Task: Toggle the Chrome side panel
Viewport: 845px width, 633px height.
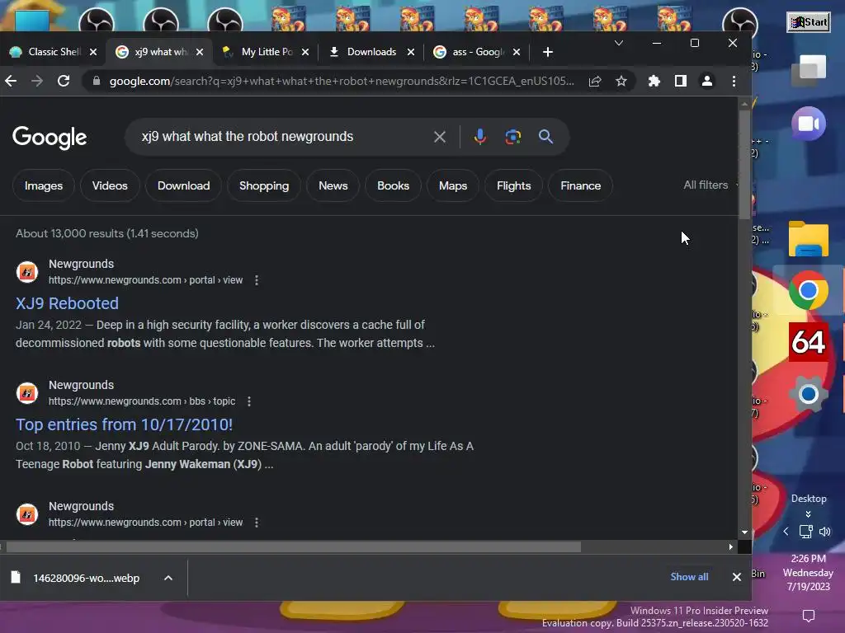Action: click(681, 81)
